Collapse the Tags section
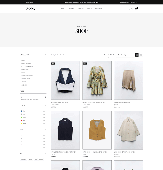The height and width of the screenshot is (170, 163). coord(46,154)
